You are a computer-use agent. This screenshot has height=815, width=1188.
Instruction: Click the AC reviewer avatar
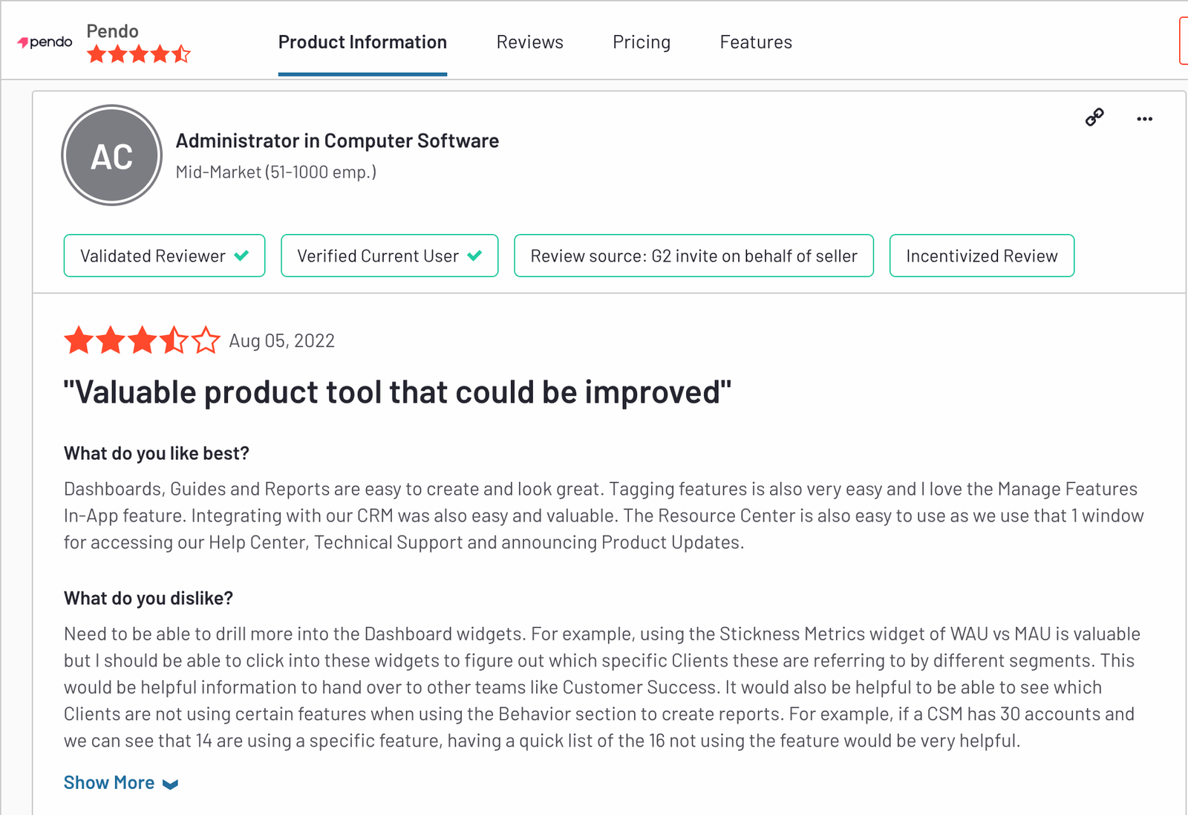(111, 155)
